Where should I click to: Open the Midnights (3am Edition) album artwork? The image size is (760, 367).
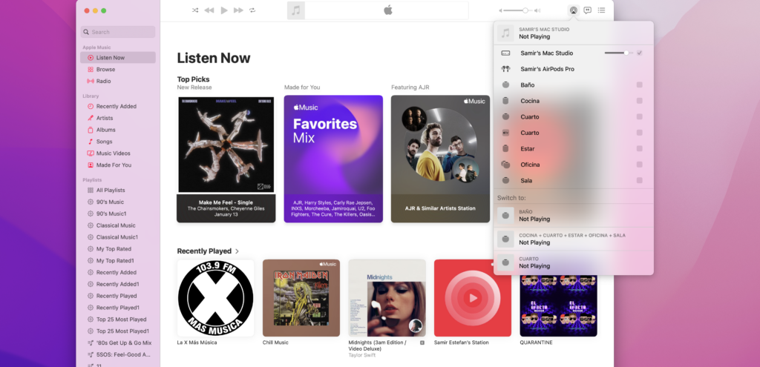click(x=387, y=298)
